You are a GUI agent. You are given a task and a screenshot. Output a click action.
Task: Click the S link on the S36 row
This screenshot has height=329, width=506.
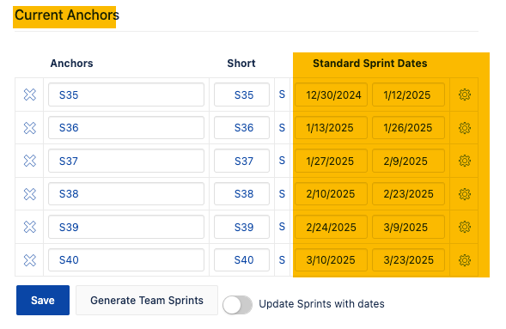282,128
